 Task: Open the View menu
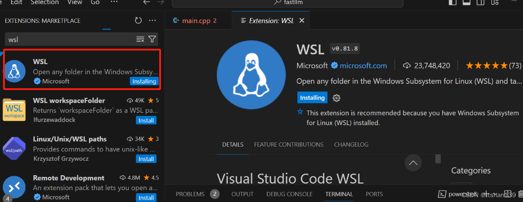coord(74,2)
